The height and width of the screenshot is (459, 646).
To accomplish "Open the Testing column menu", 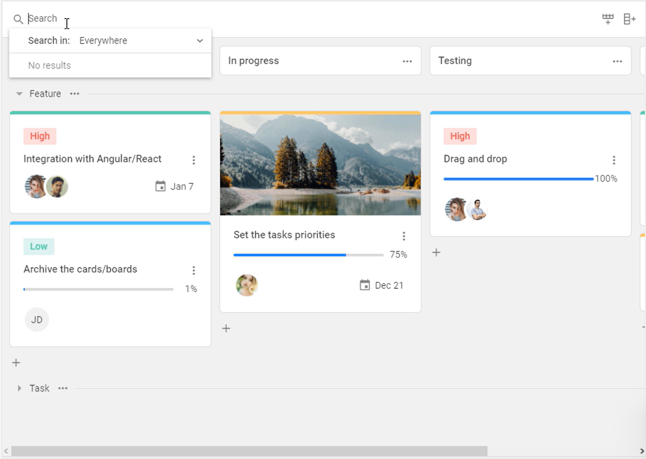I will tap(617, 61).
